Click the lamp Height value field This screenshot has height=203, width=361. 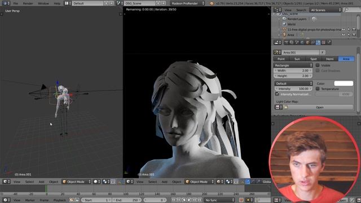(293, 76)
